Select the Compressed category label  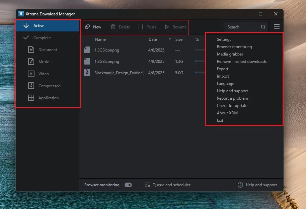pos(49,86)
